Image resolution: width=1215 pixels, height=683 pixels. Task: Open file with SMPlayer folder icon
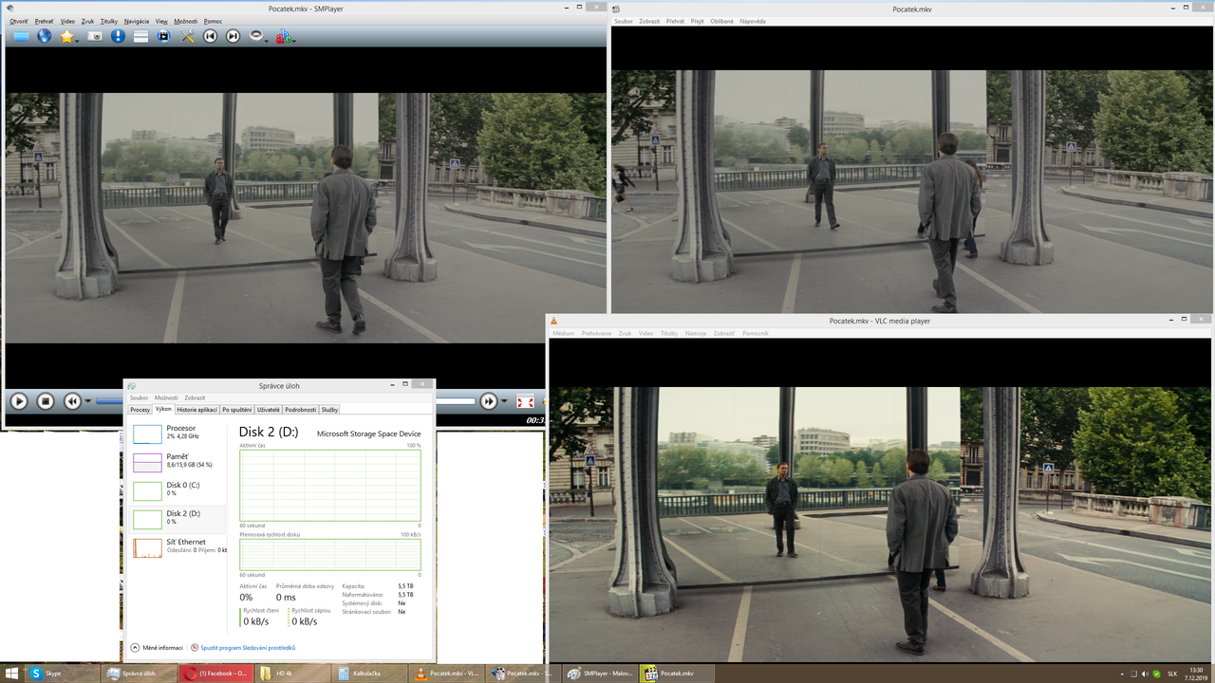(x=21, y=36)
